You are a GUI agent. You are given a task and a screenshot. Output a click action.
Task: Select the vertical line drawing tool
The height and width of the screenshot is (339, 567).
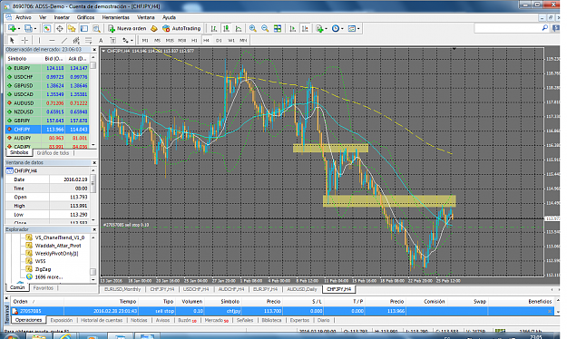click(39, 40)
